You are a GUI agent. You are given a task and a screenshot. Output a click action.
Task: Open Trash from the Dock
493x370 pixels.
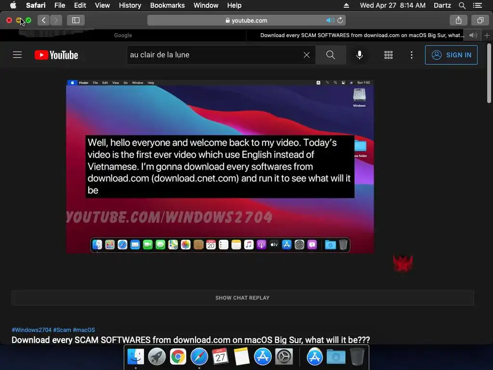point(357,357)
